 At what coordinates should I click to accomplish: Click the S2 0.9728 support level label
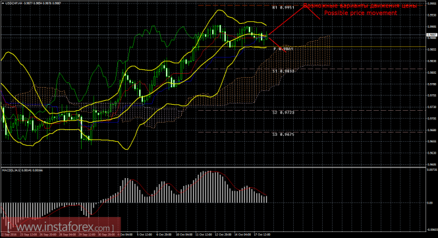coord(283,113)
